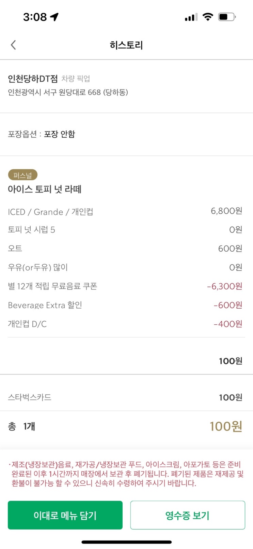Image resolution: width=253 pixels, height=549 pixels.
Task: Tap the 오트 600원 option row
Action: click(x=125, y=248)
